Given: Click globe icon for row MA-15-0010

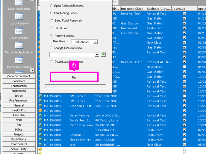Looking at the screenshot, I should (x=40, y=101).
